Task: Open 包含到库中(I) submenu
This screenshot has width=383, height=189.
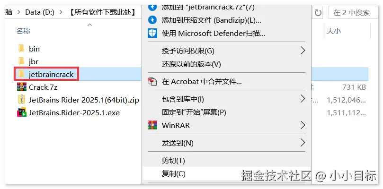Action: [226, 99]
